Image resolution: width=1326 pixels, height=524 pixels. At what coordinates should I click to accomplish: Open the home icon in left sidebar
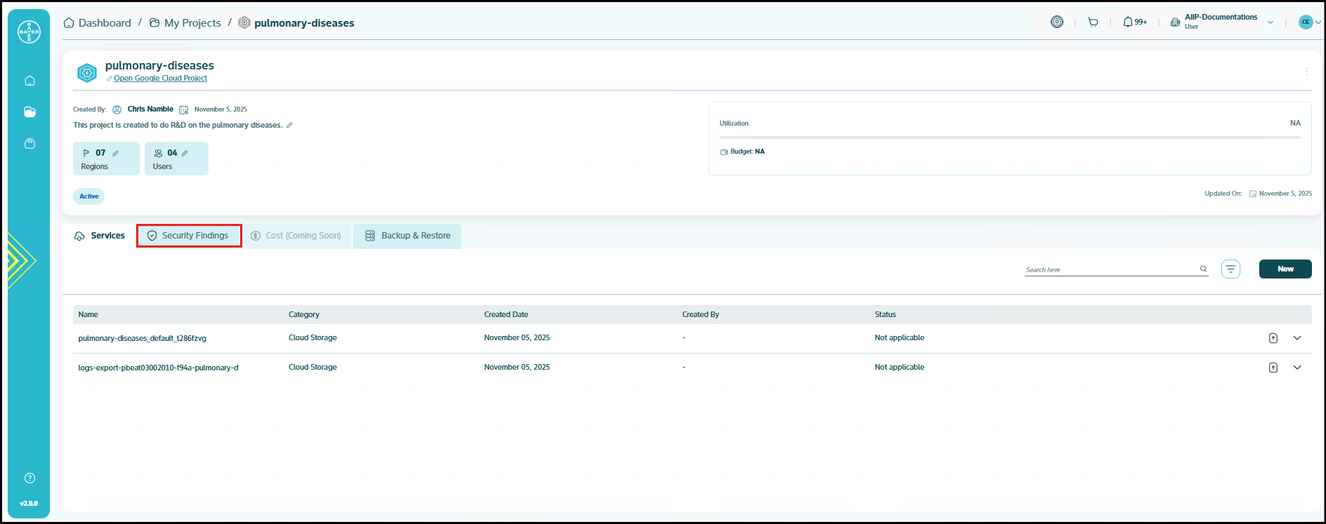coord(29,81)
